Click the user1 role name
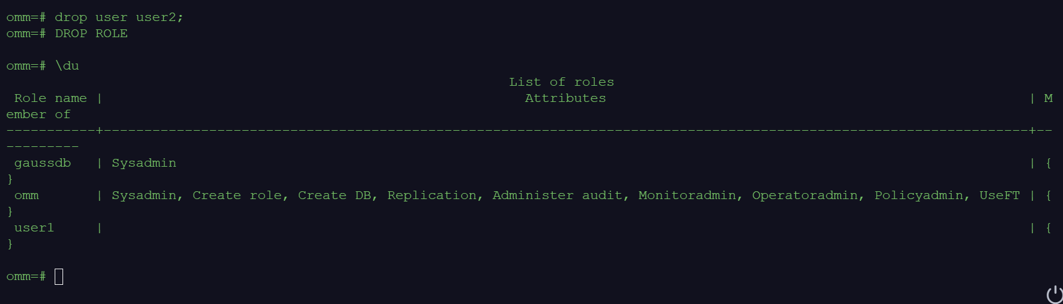 [34, 228]
